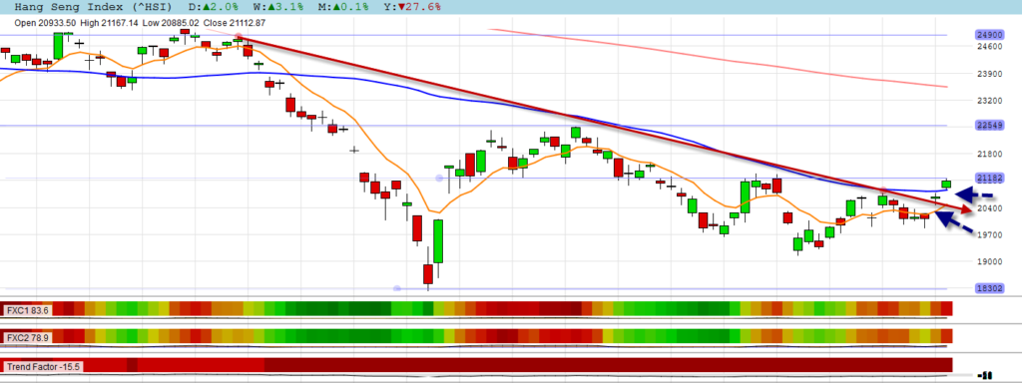The image size is (1022, 383).
Task: Click the Hang Seng Index (^HSI) title
Action: [93, 7]
